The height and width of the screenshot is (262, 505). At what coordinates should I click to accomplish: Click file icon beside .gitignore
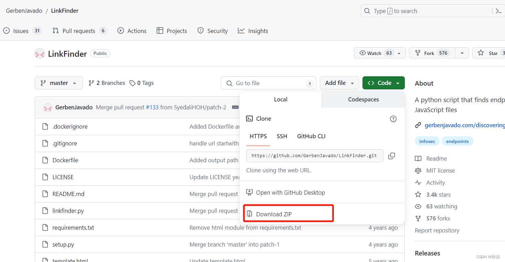(x=45, y=143)
